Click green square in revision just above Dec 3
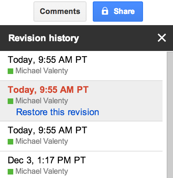This screenshot has width=173, height=178. tap(10, 142)
